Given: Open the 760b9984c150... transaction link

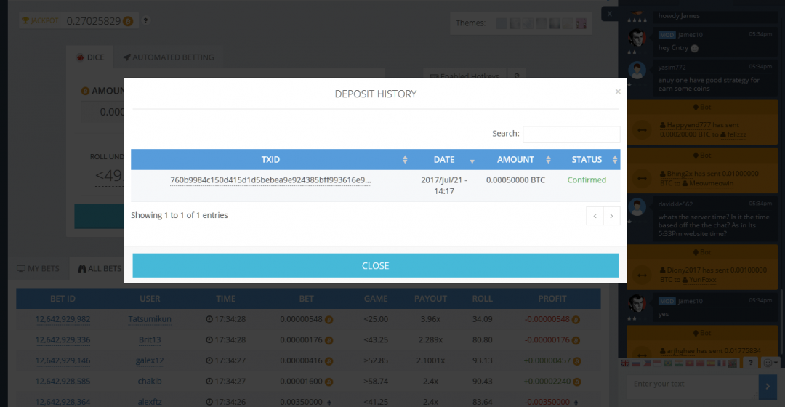Looking at the screenshot, I should click(270, 180).
